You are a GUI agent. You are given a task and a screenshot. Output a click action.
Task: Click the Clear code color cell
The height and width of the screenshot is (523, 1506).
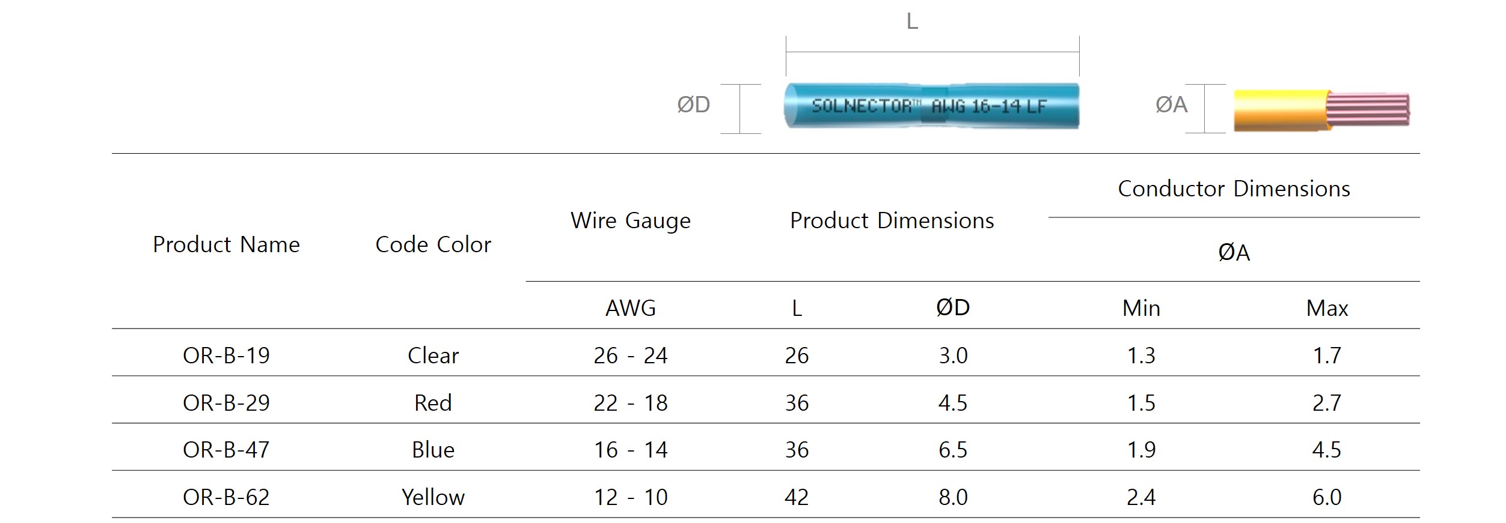tap(433, 355)
